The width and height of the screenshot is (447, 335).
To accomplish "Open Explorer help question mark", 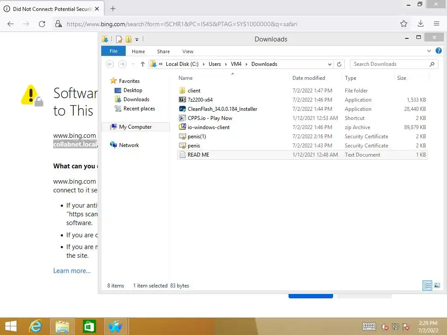I will (438, 51).
